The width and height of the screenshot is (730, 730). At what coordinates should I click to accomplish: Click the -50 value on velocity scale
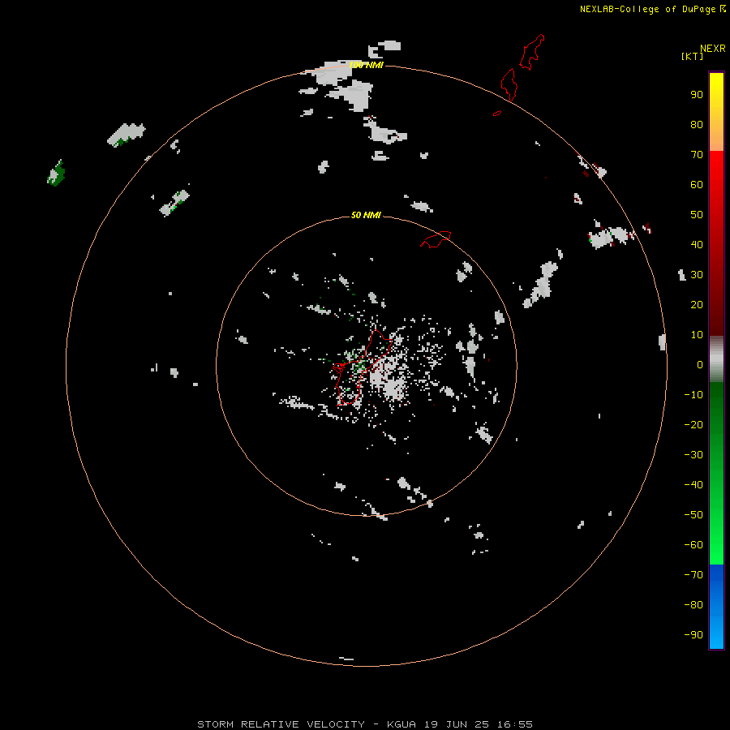click(693, 515)
